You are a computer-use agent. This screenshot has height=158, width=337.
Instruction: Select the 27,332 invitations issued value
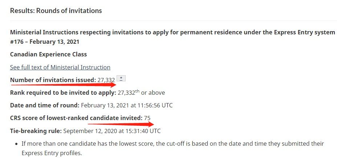point(106,80)
